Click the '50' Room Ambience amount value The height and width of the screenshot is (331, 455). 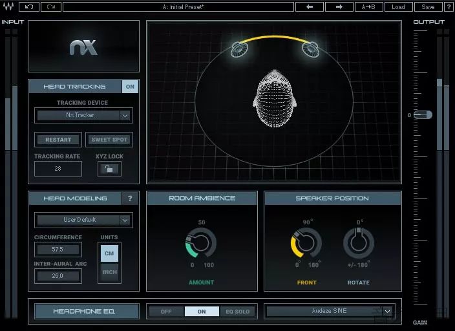pos(202,222)
